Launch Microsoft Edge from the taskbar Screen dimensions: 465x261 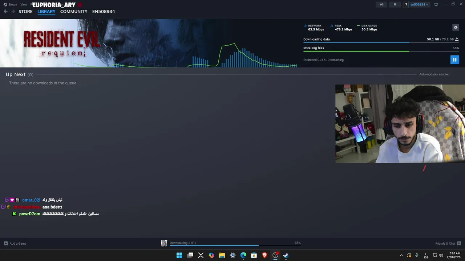243,255
